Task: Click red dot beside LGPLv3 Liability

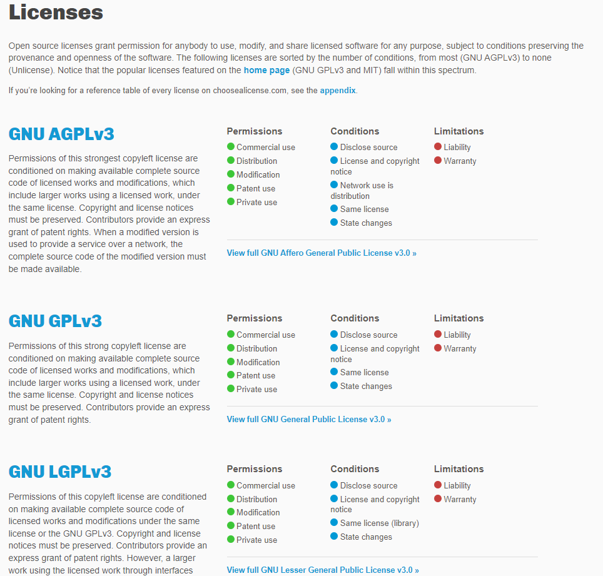Action: pyautogui.click(x=438, y=485)
